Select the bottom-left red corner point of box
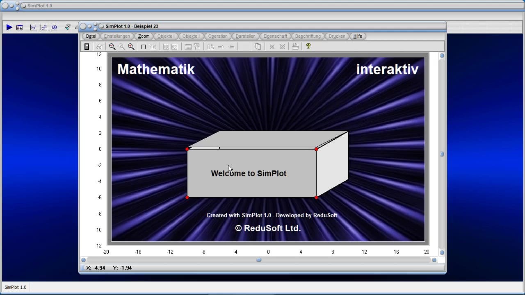 (187, 197)
